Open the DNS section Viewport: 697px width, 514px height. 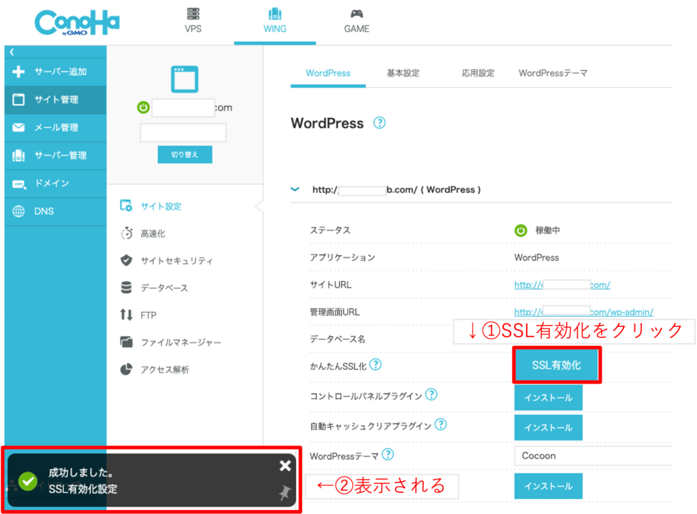(x=44, y=211)
